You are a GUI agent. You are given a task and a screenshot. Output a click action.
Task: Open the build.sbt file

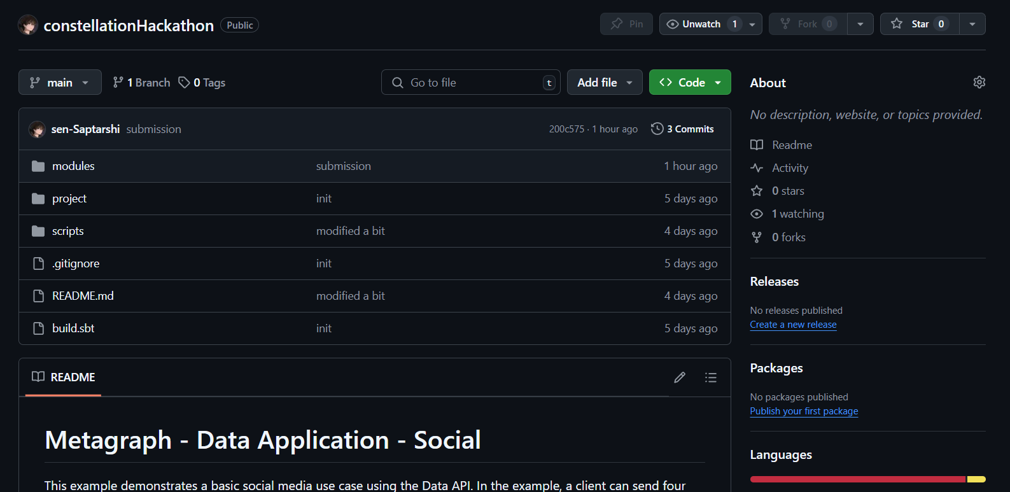click(73, 328)
